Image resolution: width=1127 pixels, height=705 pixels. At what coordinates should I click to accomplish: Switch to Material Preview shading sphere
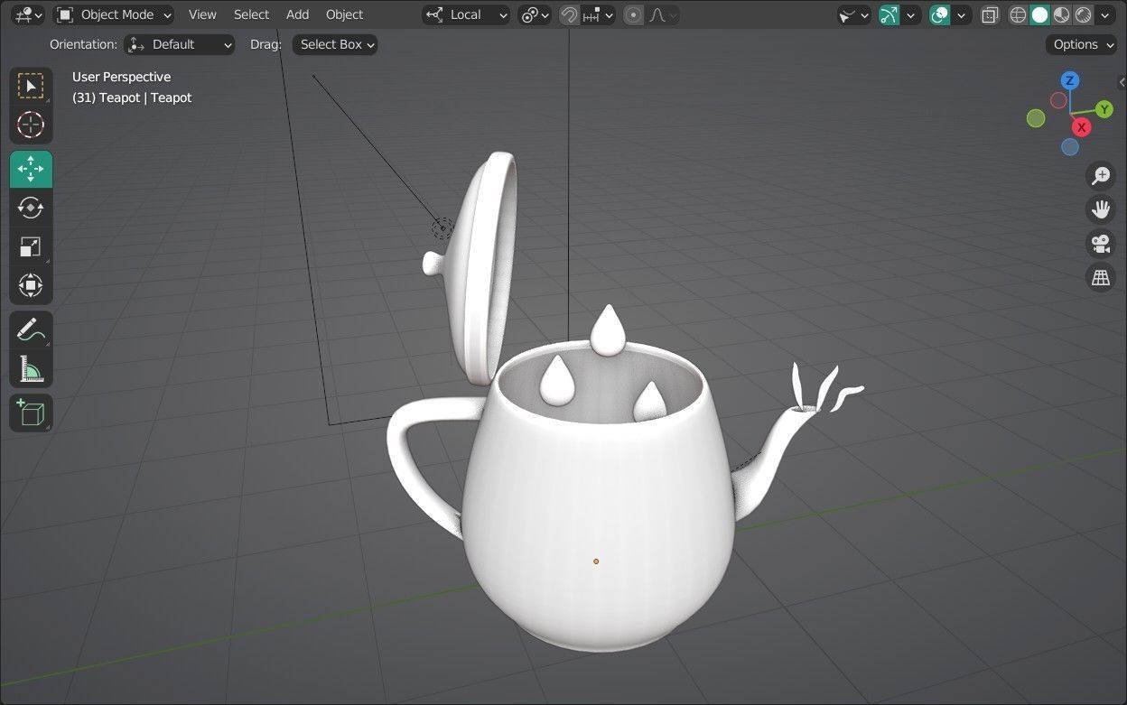[x=1059, y=14]
